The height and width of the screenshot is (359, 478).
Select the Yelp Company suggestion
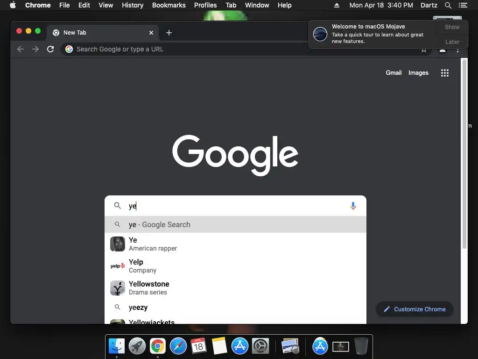235,266
